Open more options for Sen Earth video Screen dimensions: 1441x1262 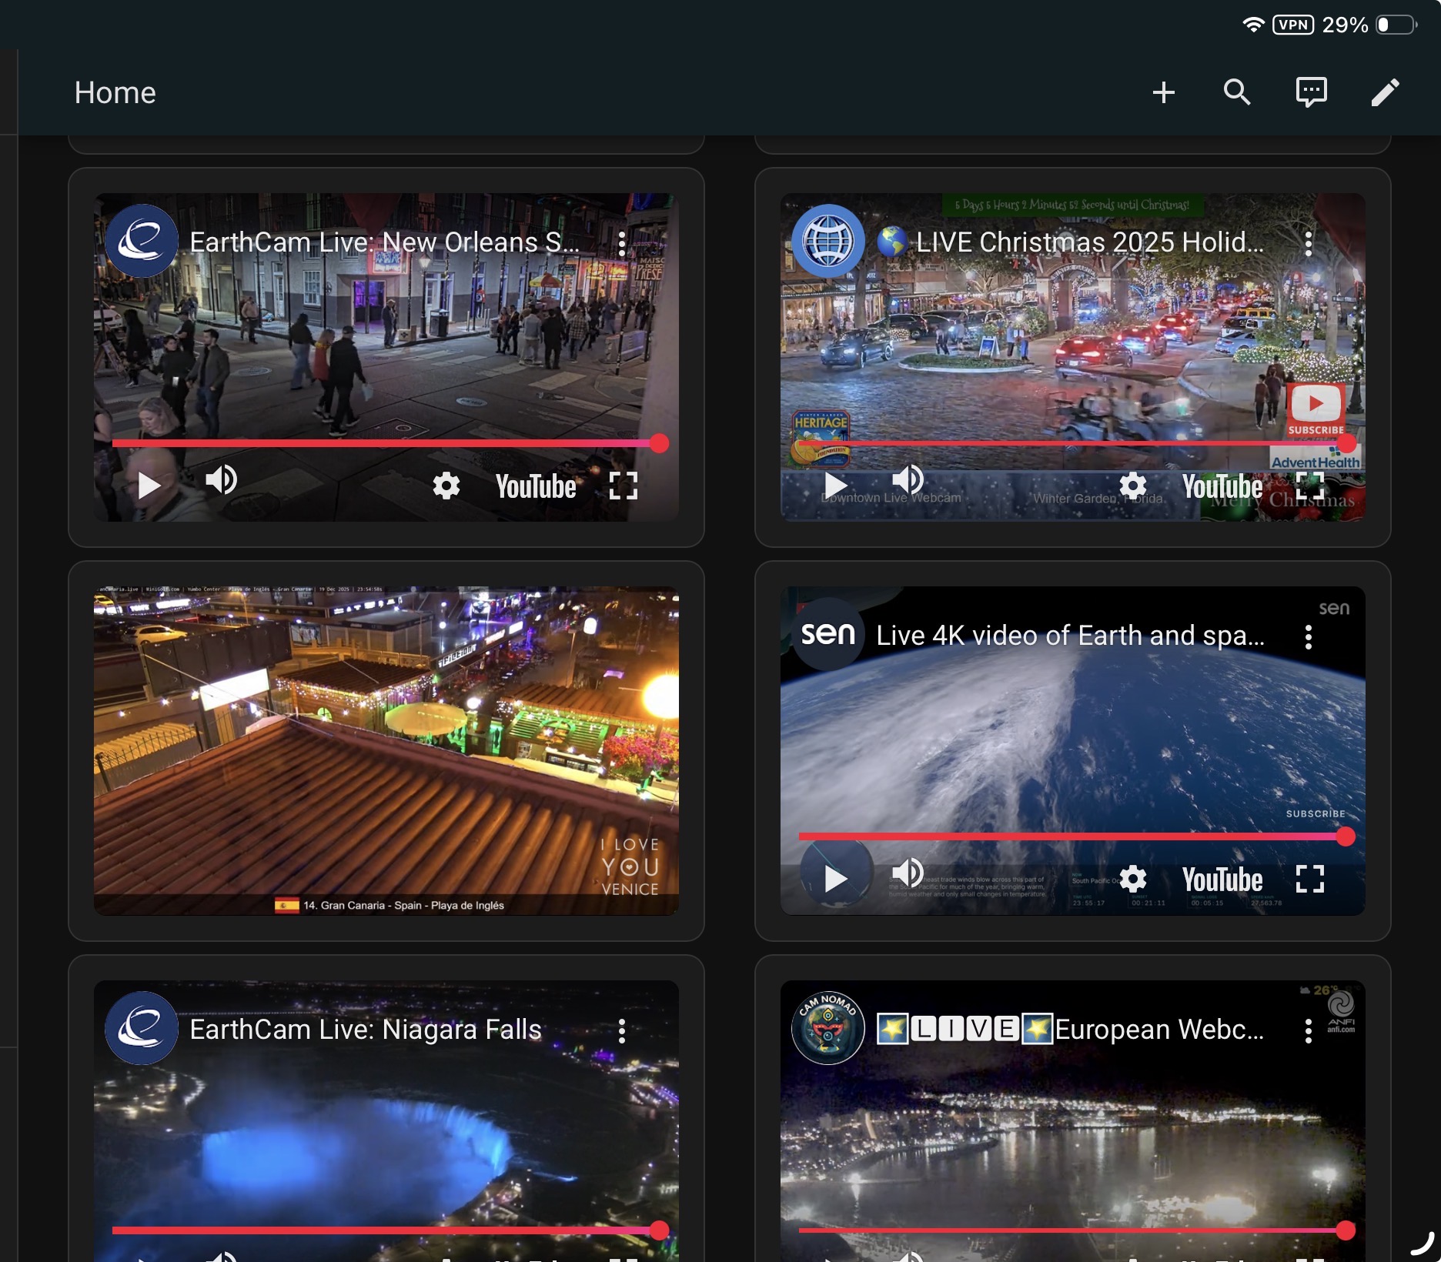(x=1308, y=637)
